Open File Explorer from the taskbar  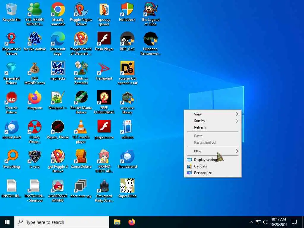click(117, 222)
